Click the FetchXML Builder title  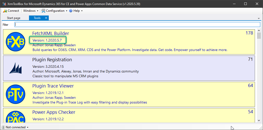coord(51,33)
